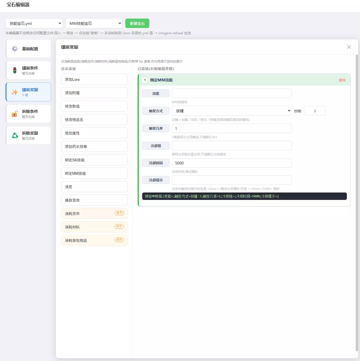Click the empty 冷却提示 input field

(232, 180)
